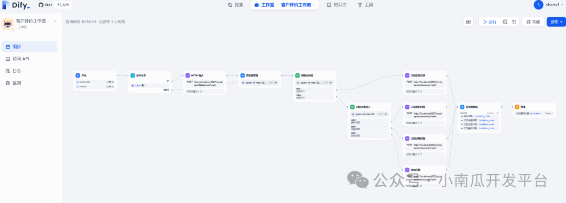Click 分类 2 row in 问题分类器 2
The image size is (566, 203).
369,128
